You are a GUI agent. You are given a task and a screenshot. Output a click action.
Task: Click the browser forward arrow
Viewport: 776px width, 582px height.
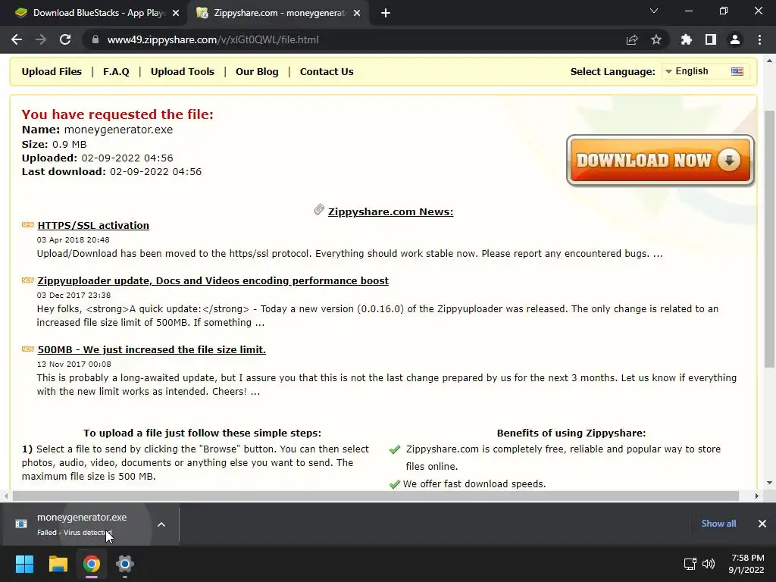(41, 39)
